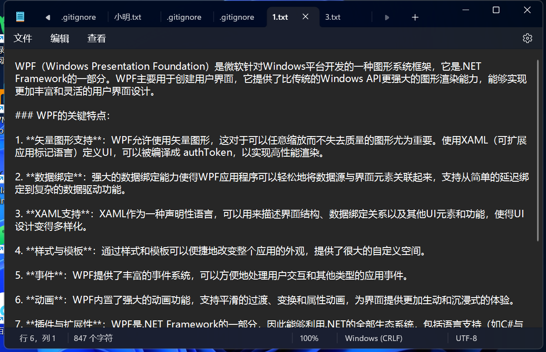Select the leftmost .gitignore tab
The height and width of the screenshot is (352, 546).
coord(78,17)
